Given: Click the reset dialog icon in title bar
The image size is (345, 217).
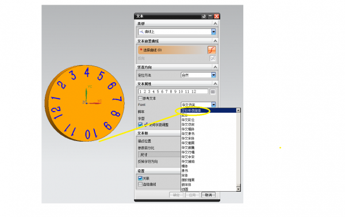Looking at the screenshot, I should tap(204, 16).
